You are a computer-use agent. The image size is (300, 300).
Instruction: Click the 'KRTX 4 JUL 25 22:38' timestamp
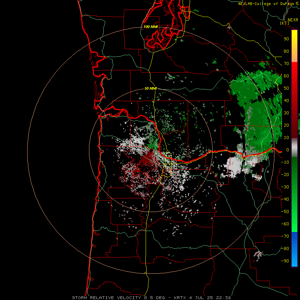pyautogui.click(x=202, y=298)
